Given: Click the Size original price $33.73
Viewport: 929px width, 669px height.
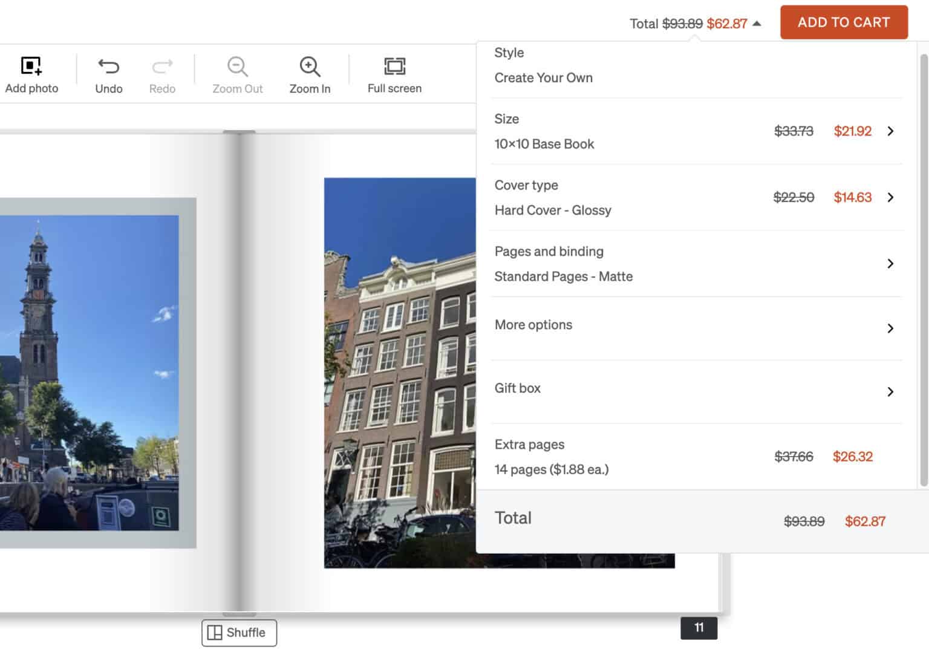Looking at the screenshot, I should (x=794, y=131).
